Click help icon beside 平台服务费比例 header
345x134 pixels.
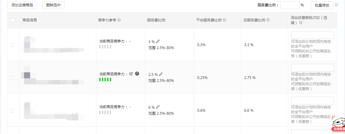click(225, 20)
